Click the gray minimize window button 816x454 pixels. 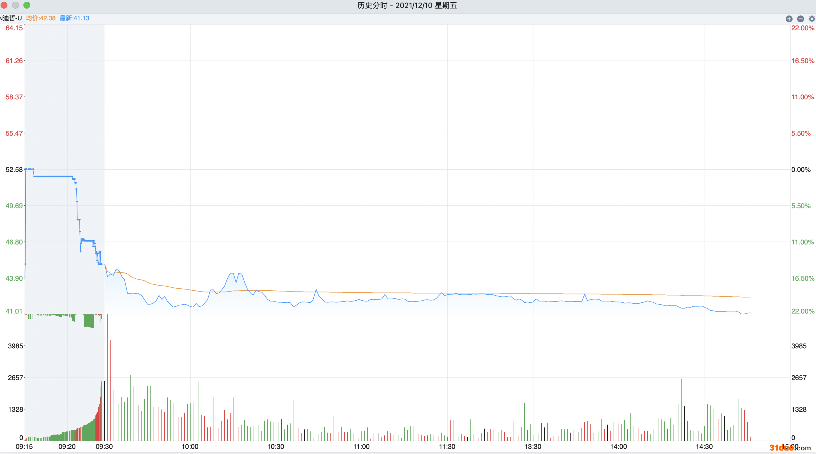point(15,5)
